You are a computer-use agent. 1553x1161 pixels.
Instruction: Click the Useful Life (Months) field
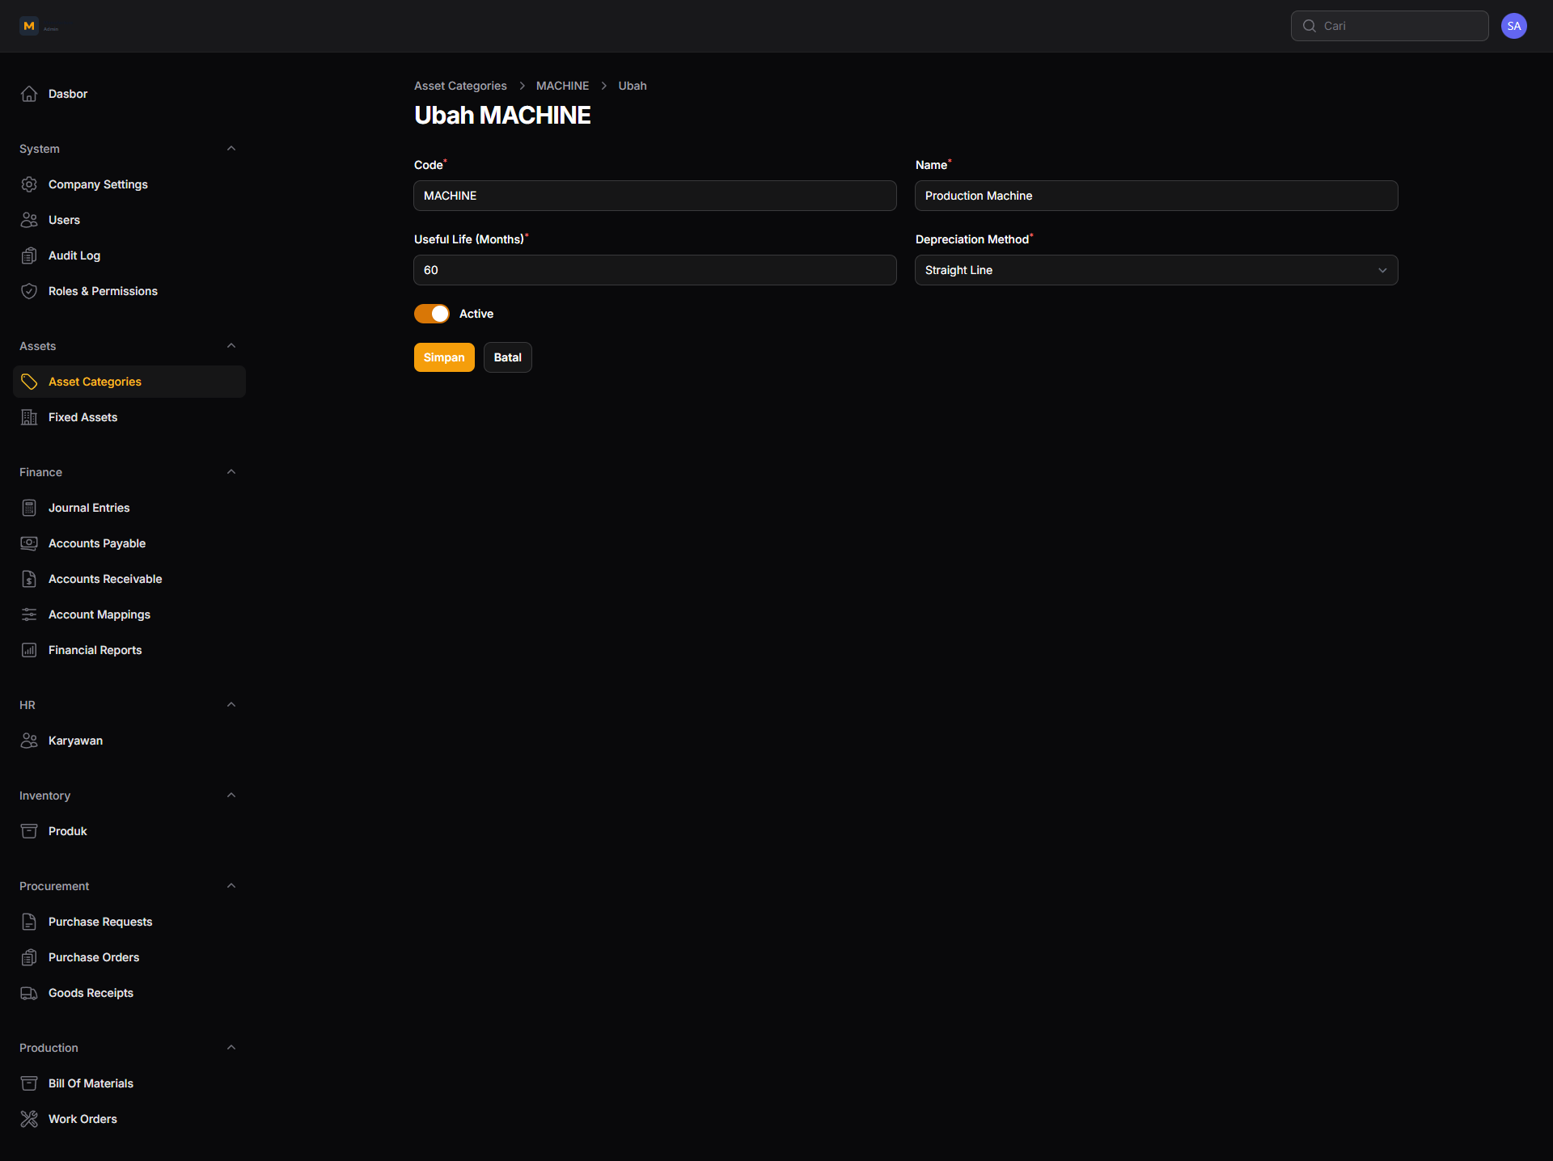coord(654,270)
